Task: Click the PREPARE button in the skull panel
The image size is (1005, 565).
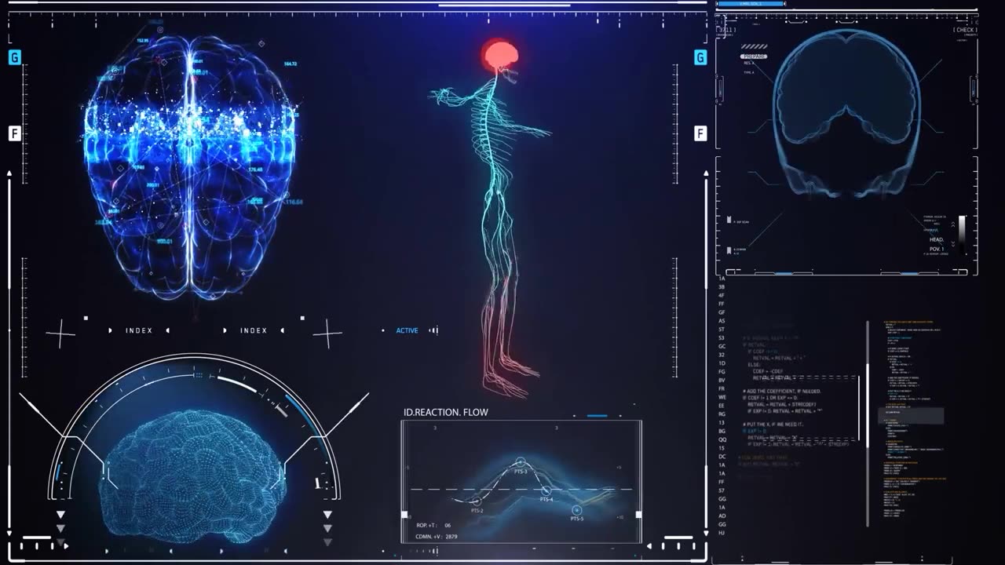Action: pos(754,56)
